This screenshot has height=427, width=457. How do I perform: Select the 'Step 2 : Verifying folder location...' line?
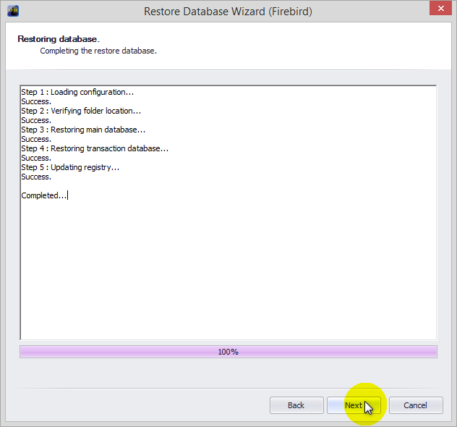click(81, 111)
